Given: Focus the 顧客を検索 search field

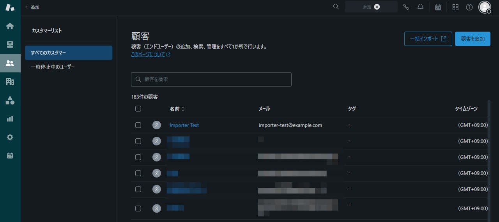Looking at the screenshot, I should tap(211, 79).
